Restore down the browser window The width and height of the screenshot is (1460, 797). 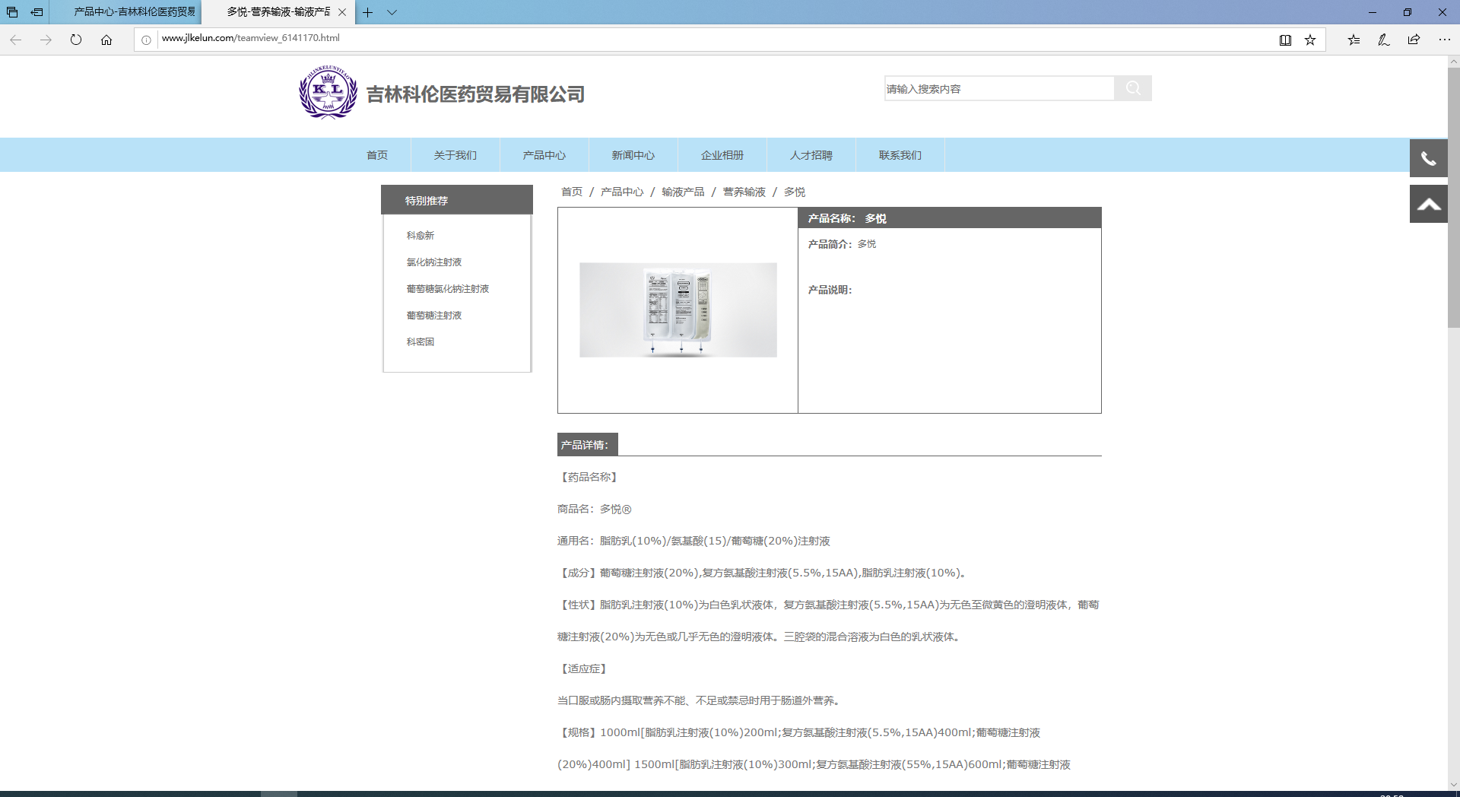(1408, 12)
